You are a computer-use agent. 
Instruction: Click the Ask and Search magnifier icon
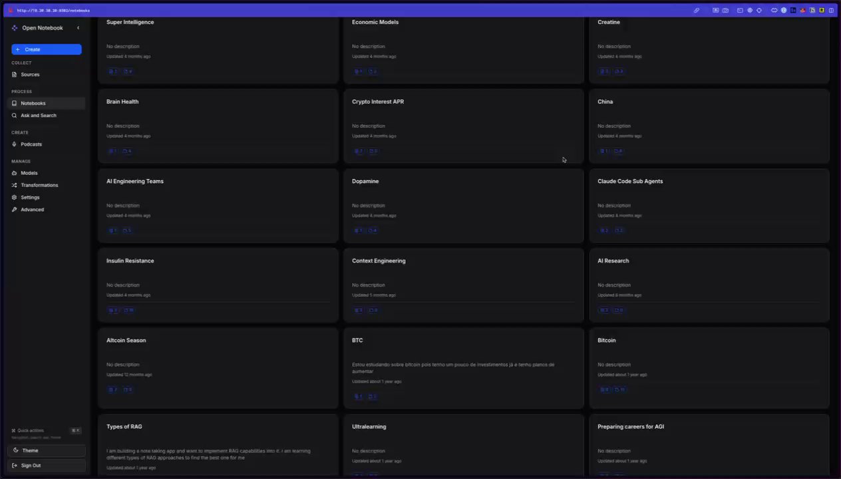point(14,116)
